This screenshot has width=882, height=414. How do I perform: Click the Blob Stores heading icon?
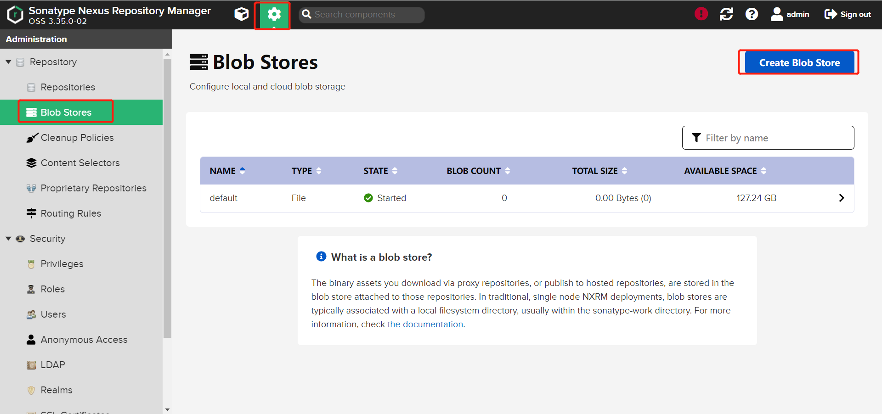point(199,62)
